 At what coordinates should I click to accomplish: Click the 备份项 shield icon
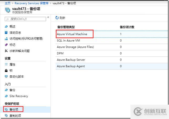click(6, 109)
